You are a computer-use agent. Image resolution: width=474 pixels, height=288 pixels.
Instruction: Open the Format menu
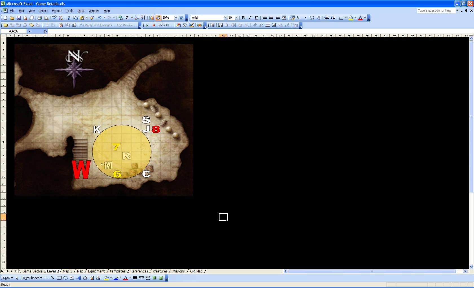(57, 11)
